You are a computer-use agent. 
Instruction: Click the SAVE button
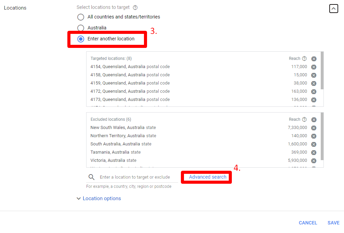pos(333,223)
